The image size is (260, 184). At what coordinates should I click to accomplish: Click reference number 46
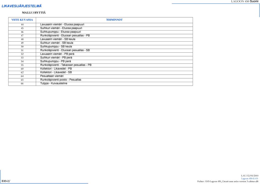point(22,32)
